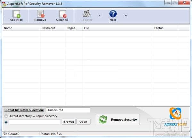Viewport: 192px width, 138px height.
Task: Click the Remove Security button
Action: pyautogui.click(x=118, y=119)
